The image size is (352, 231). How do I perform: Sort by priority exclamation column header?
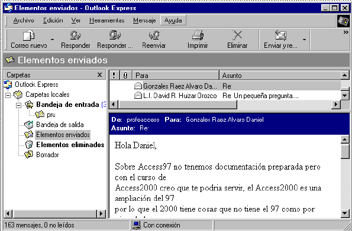click(114, 76)
